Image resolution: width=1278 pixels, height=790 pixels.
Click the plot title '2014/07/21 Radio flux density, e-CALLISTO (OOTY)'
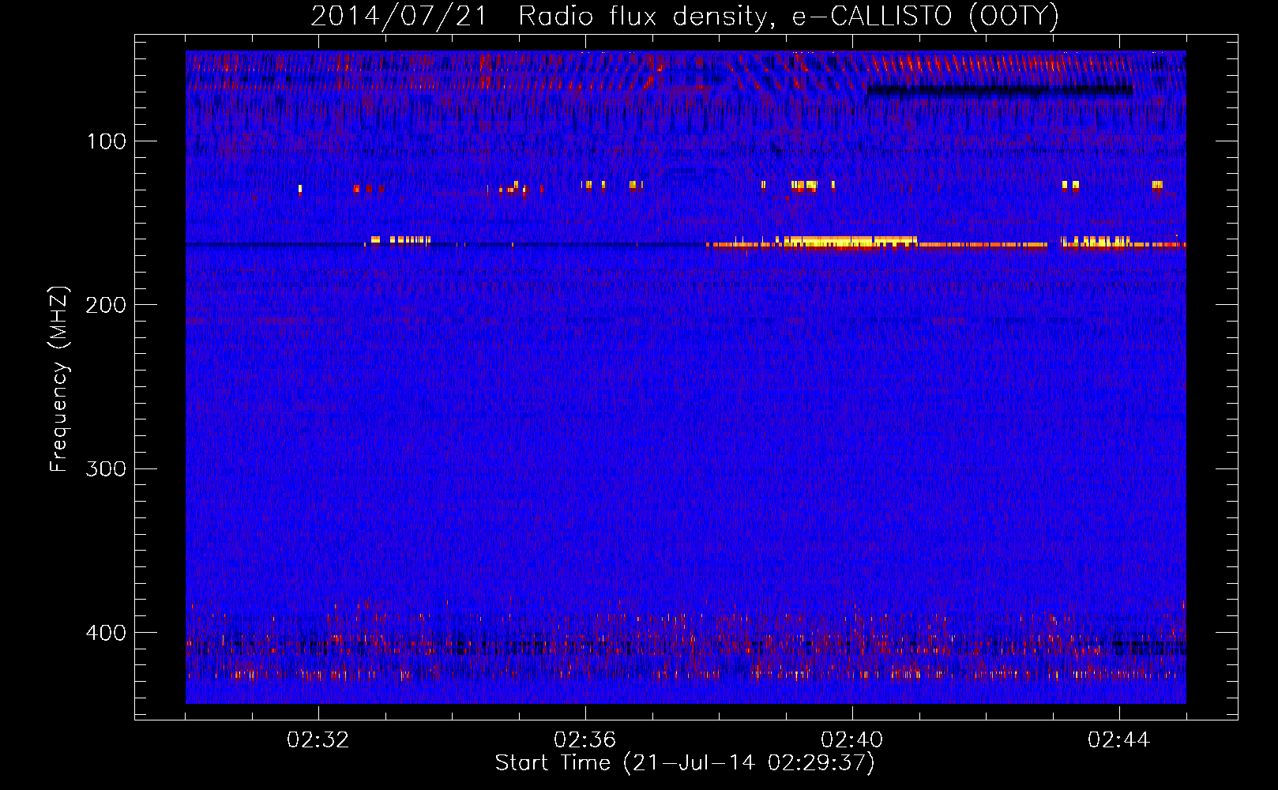685,16
